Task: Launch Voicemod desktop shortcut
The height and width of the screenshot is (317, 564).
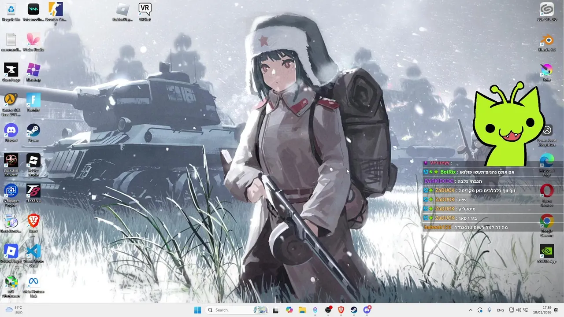Action: pos(33,12)
